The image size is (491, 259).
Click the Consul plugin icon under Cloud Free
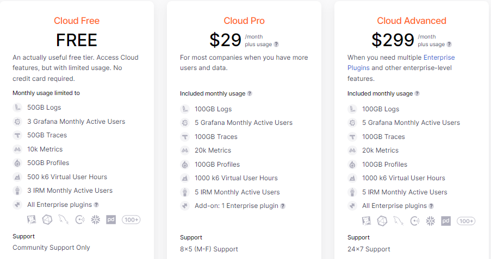(80, 220)
